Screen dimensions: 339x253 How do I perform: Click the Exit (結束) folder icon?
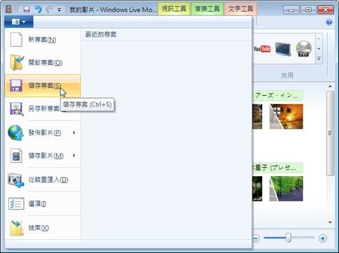tap(17, 228)
